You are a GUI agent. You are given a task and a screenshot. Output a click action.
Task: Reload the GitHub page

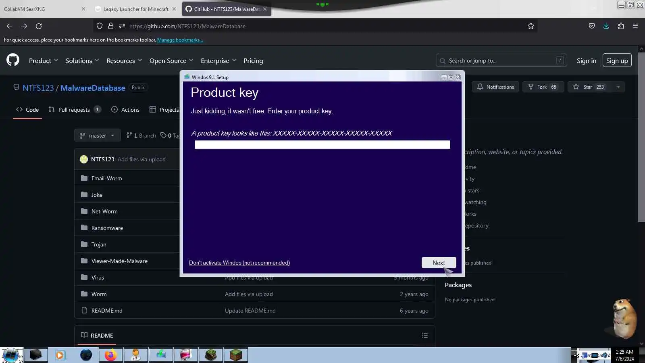tap(39, 26)
